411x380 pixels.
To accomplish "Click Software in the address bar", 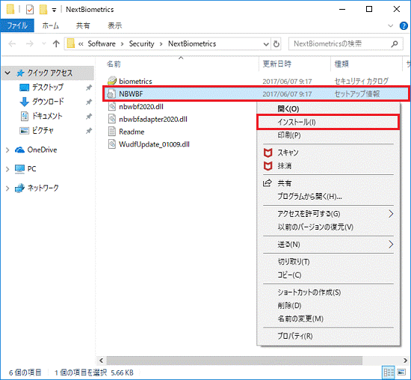I will 102,44.
